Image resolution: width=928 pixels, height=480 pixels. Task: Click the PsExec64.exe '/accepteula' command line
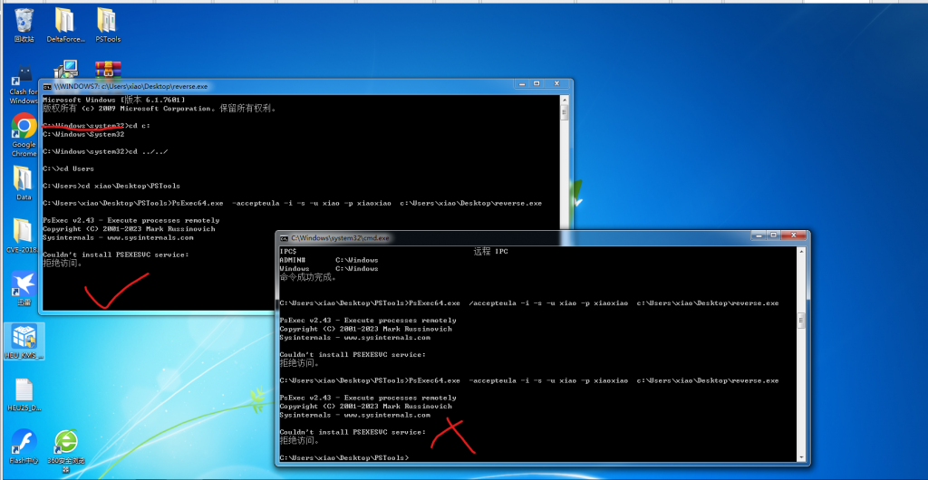[529, 303]
